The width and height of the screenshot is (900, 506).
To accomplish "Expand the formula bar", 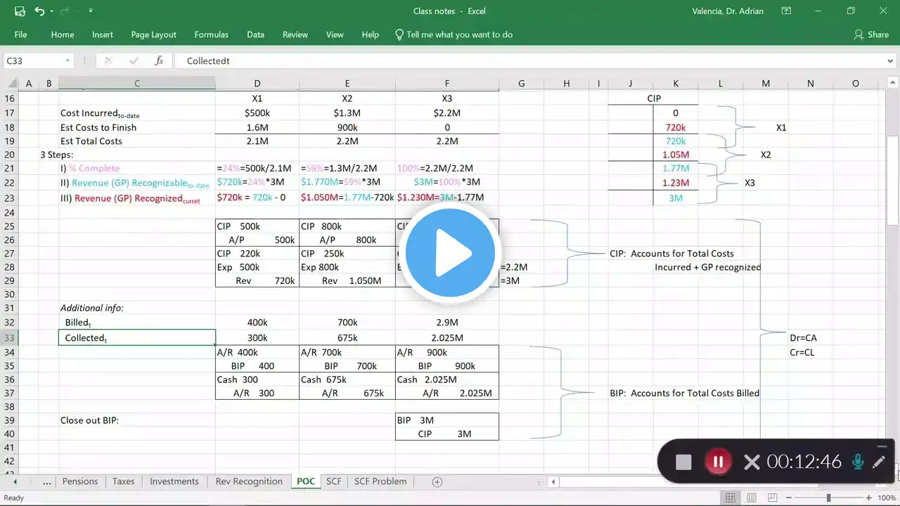I will pyautogui.click(x=891, y=61).
